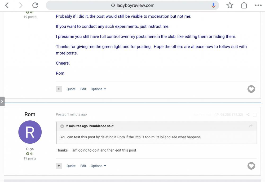This screenshot has width=265, height=182.
Task: Expand the Options dropdown on the lower post
Action: 98,166
